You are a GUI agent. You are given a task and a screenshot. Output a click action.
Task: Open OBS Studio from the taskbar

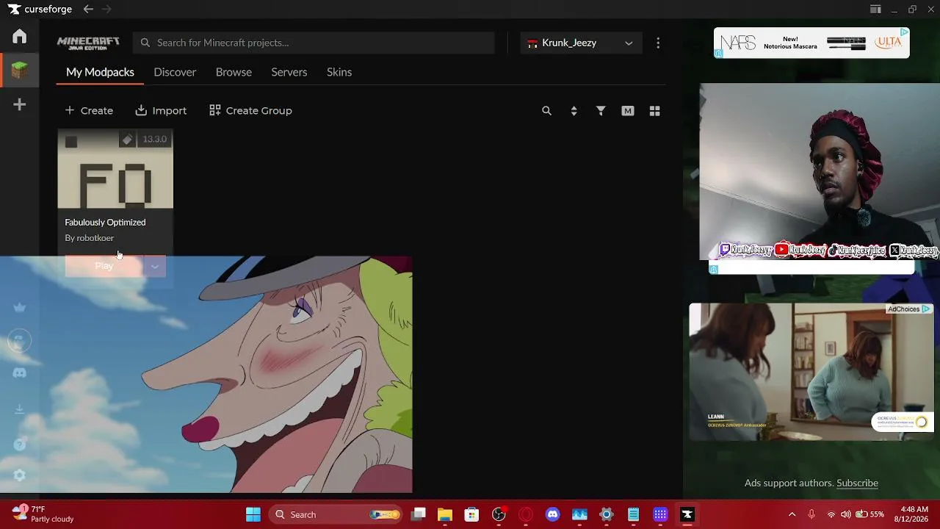[499, 514]
